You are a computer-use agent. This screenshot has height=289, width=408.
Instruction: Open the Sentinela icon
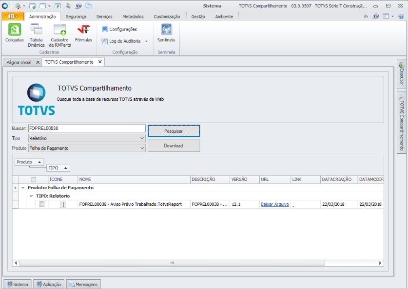166,29
